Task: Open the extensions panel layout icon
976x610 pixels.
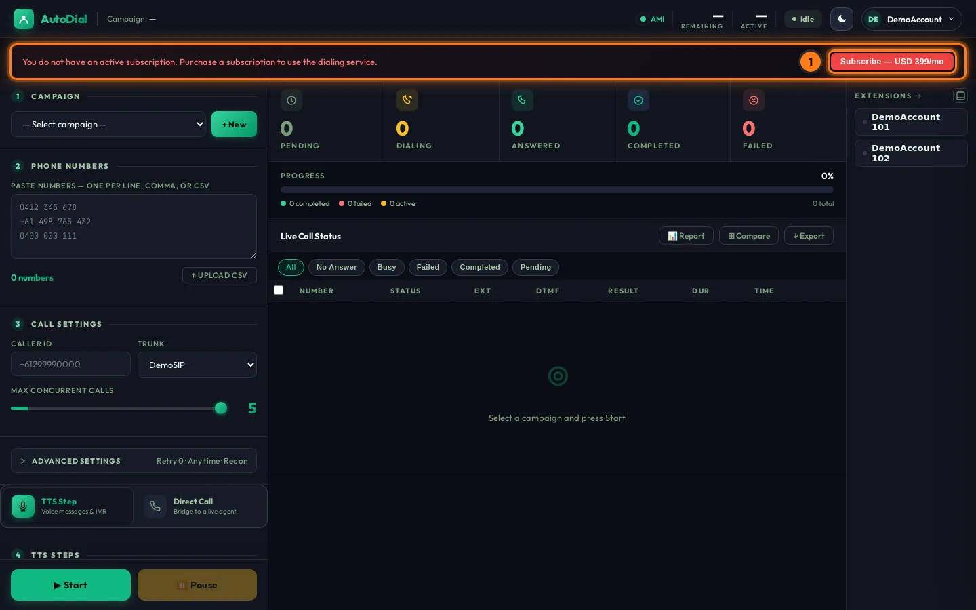Action: (x=960, y=96)
